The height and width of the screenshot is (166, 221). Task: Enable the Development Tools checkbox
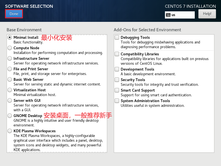click(x=117, y=69)
